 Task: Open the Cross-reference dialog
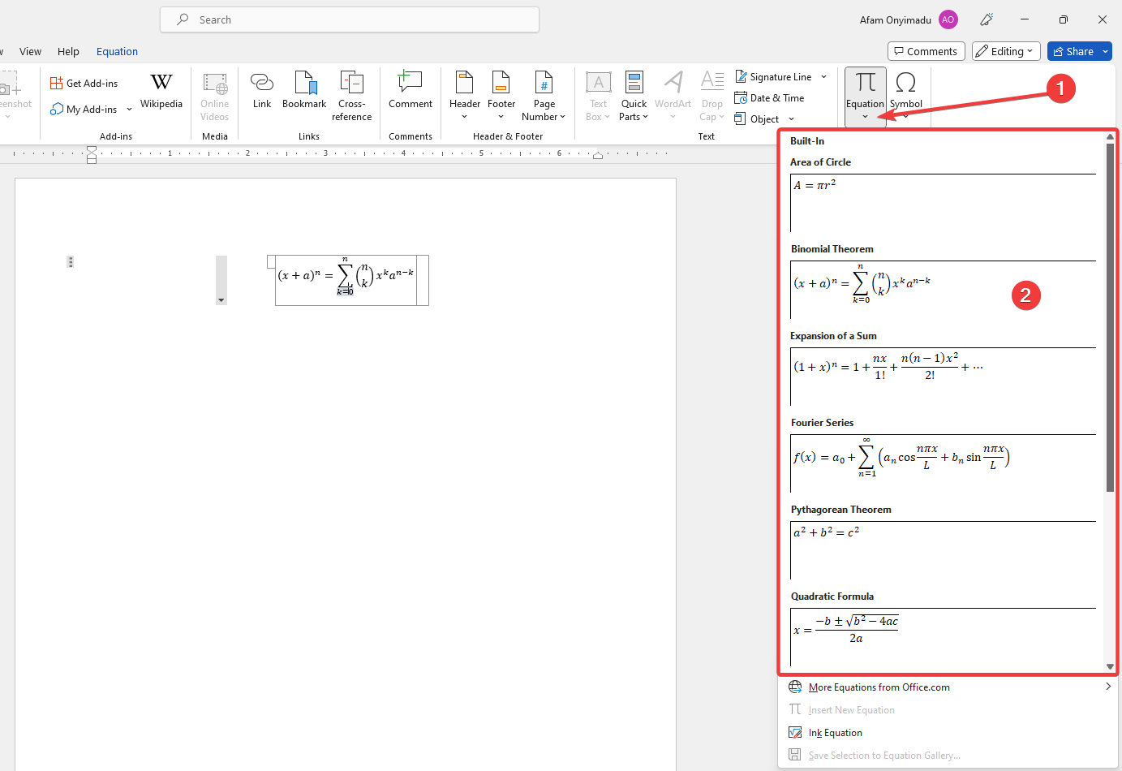point(351,96)
